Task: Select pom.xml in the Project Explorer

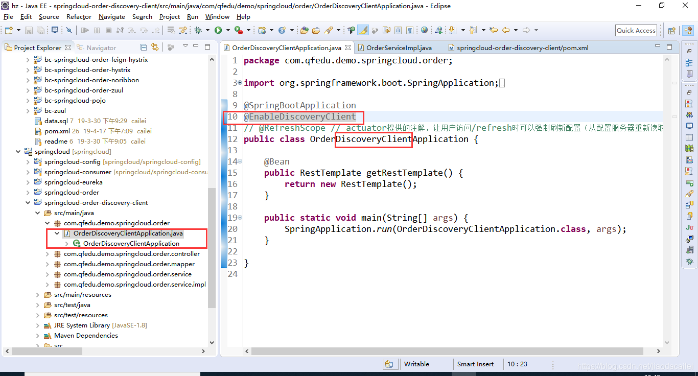Action: (57, 131)
